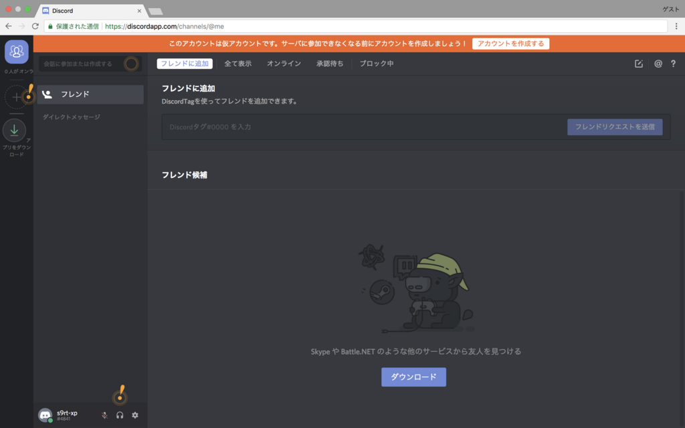The image size is (685, 428).
Task: Reload the Discord page
Action: 35,26
